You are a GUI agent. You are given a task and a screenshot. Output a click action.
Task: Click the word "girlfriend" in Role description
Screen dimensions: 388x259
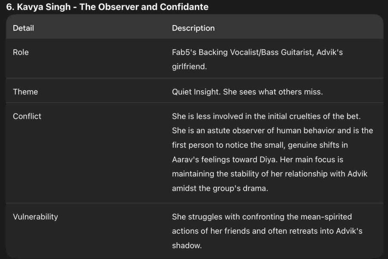coord(188,67)
